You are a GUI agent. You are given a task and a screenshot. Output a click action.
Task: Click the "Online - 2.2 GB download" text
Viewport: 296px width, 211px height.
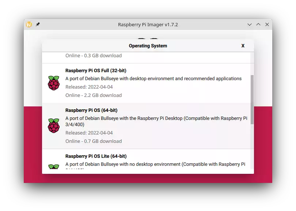(x=94, y=95)
